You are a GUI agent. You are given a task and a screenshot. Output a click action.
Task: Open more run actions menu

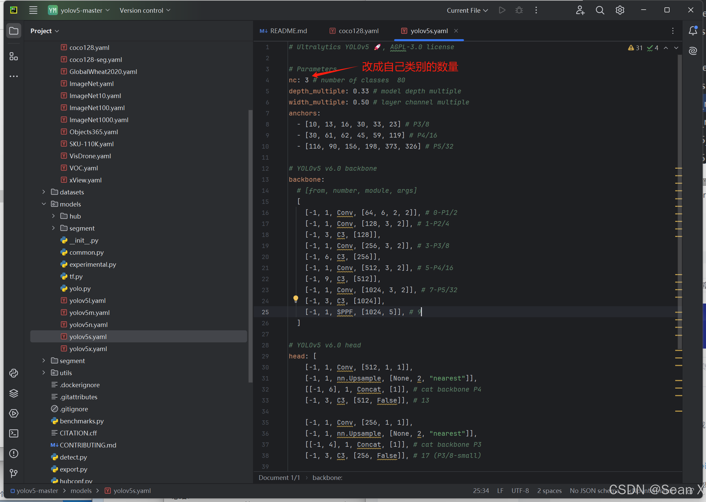tap(536, 10)
